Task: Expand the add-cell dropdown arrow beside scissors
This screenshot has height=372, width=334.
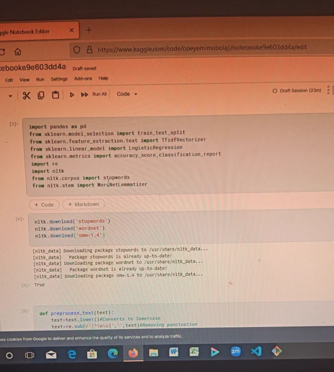Action: [10, 96]
